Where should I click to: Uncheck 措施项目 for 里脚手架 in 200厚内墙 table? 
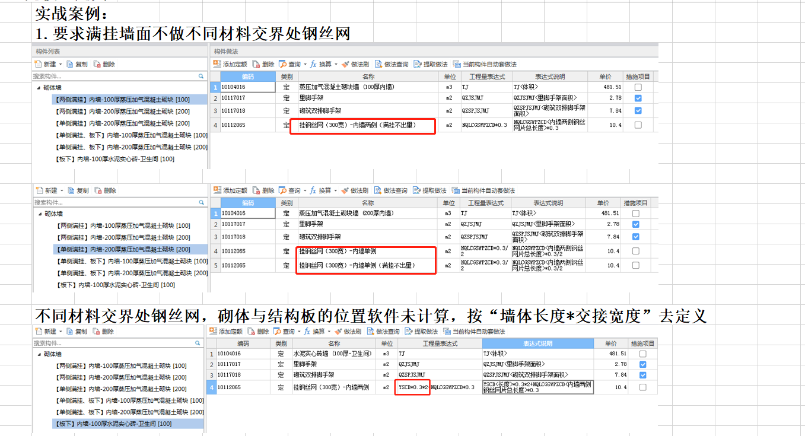[x=636, y=224]
